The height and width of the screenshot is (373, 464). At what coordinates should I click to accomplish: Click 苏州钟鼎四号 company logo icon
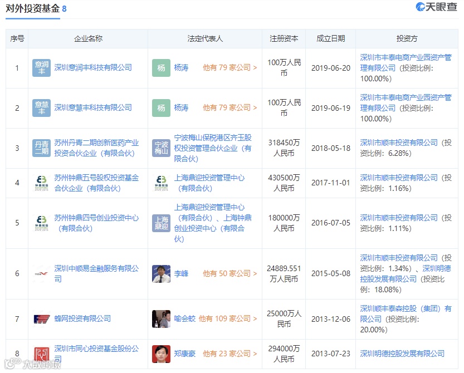(41, 223)
